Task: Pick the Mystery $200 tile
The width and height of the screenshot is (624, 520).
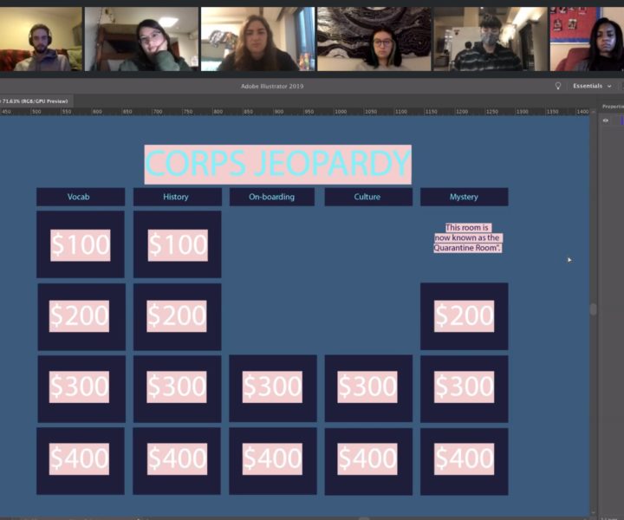Action: pyautogui.click(x=464, y=316)
